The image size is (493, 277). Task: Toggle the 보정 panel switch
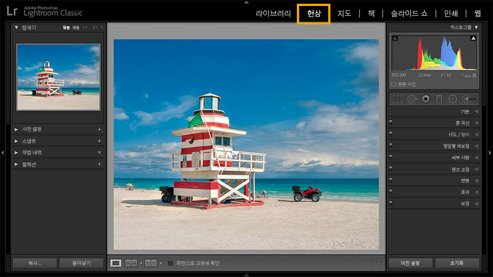click(391, 203)
